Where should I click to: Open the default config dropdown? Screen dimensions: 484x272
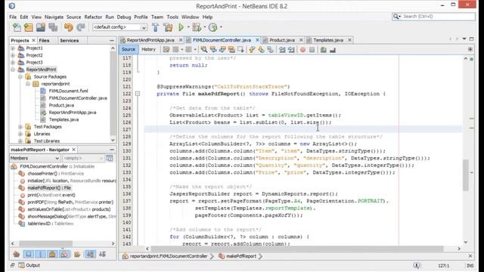click(x=119, y=27)
